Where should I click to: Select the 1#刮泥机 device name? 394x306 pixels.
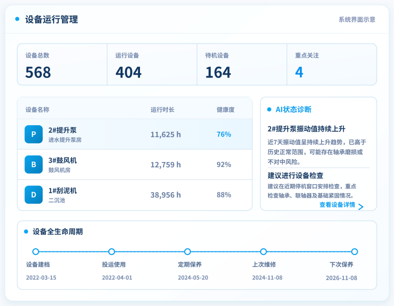point(63,191)
